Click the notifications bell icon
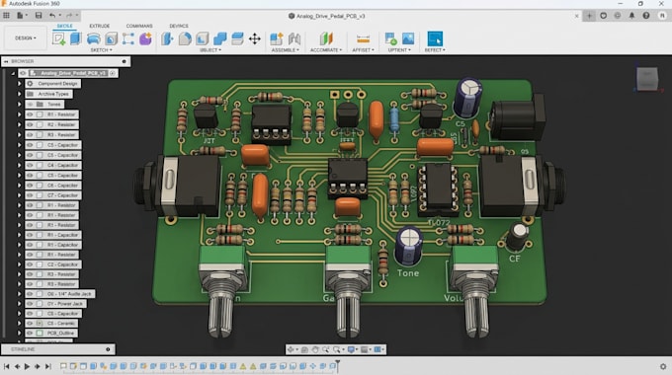The width and height of the screenshot is (672, 375). 631,16
